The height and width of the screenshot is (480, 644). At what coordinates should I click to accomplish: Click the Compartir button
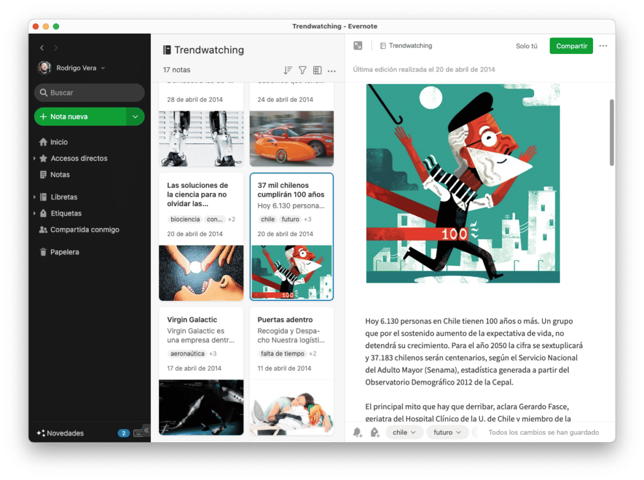click(570, 45)
